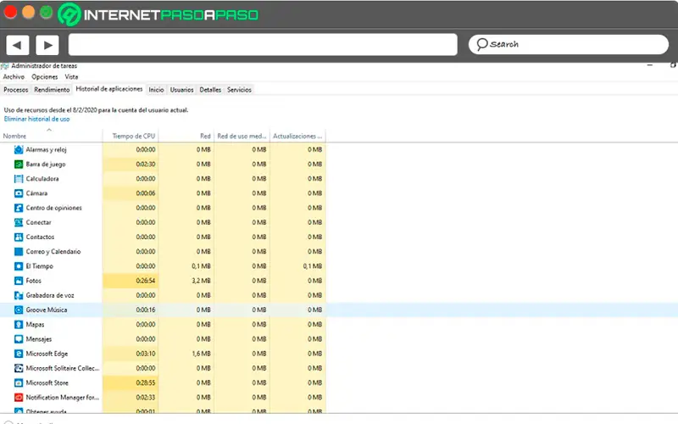Screen dimensions: 678x424
Task: Sort by Tiempo de CPU column header
Action: (134, 136)
